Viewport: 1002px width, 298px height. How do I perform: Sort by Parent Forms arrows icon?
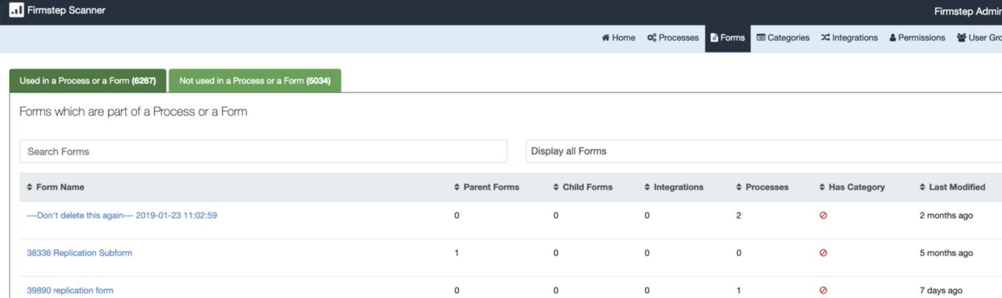pyautogui.click(x=457, y=187)
